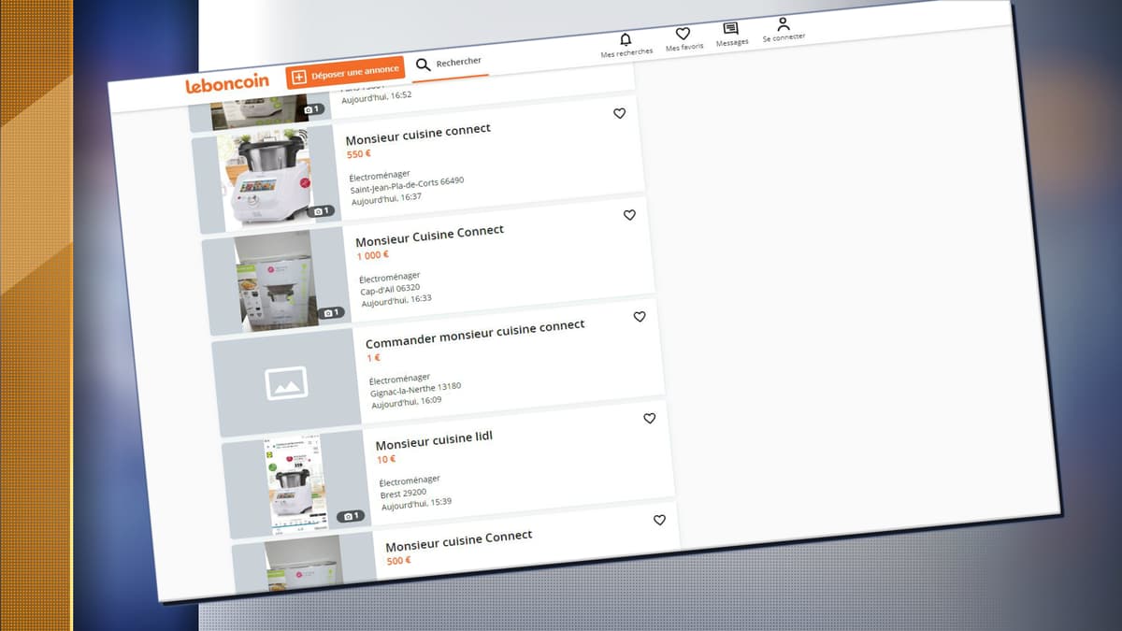Open the Monsieur cuisine lidl title
Viewport: 1122px width, 631px height.
click(434, 439)
